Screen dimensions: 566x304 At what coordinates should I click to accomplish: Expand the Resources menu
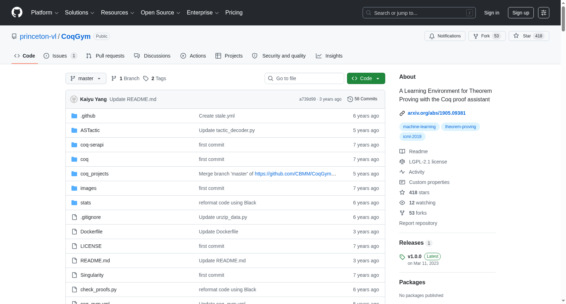tap(117, 13)
